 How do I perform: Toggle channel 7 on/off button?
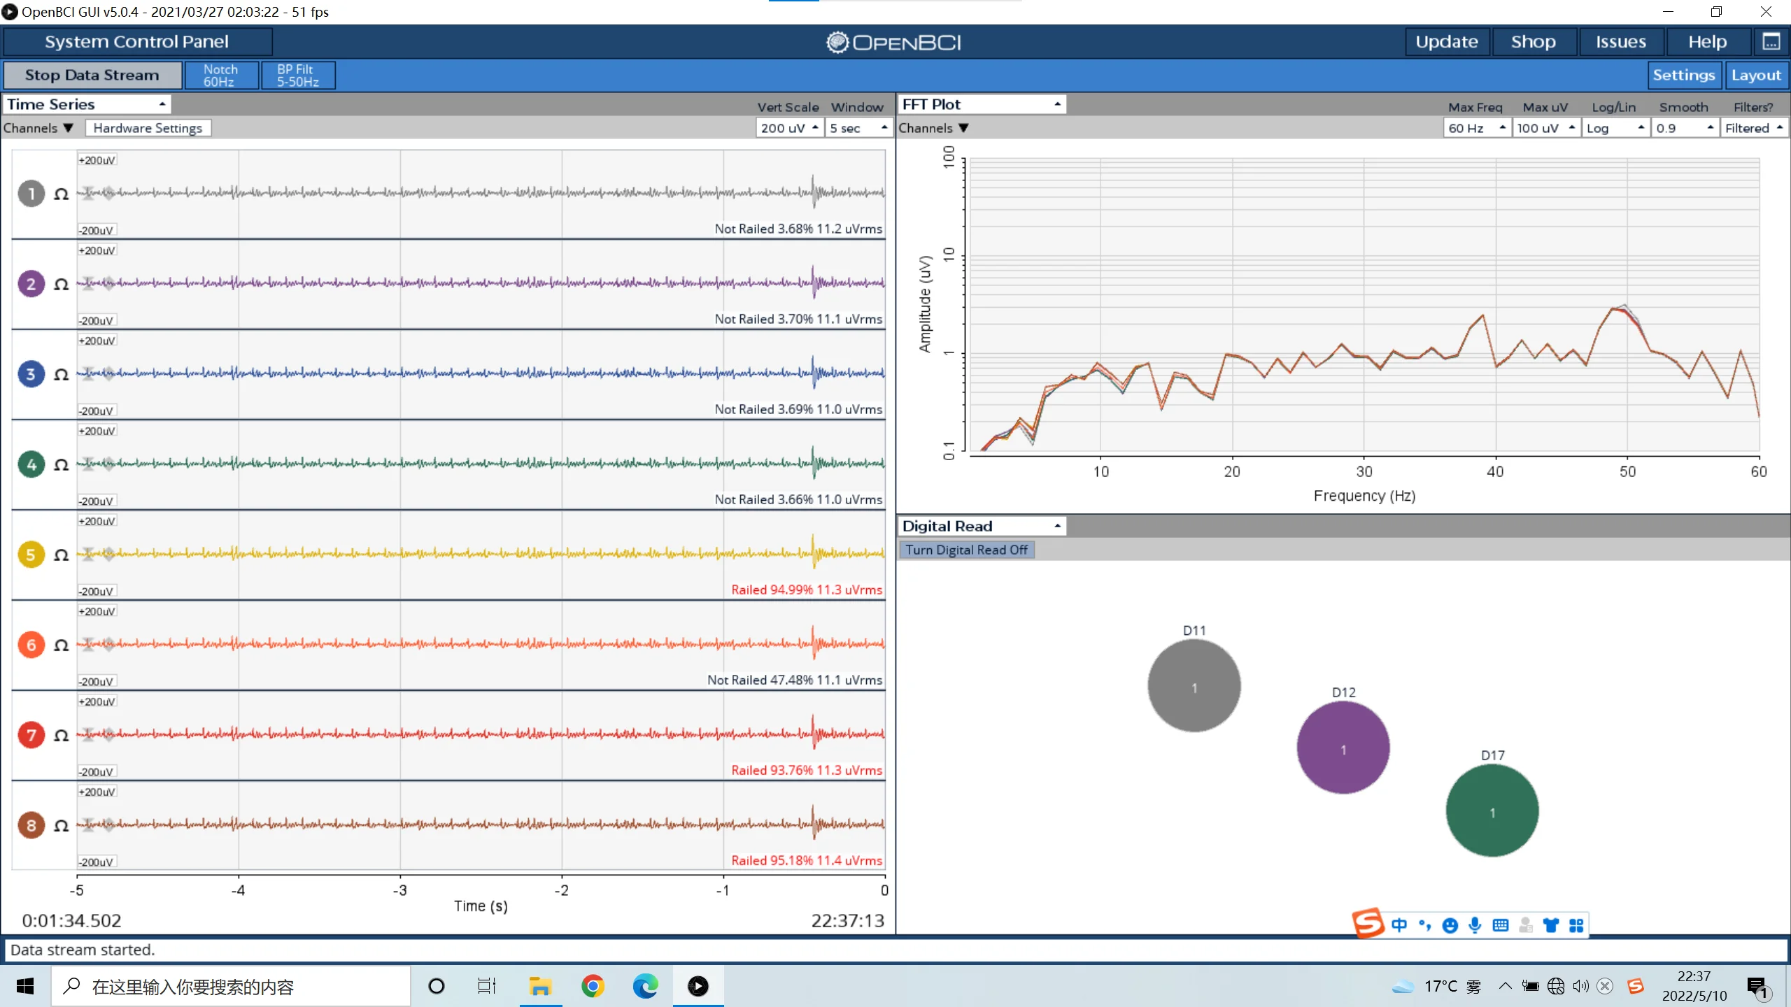tap(31, 735)
